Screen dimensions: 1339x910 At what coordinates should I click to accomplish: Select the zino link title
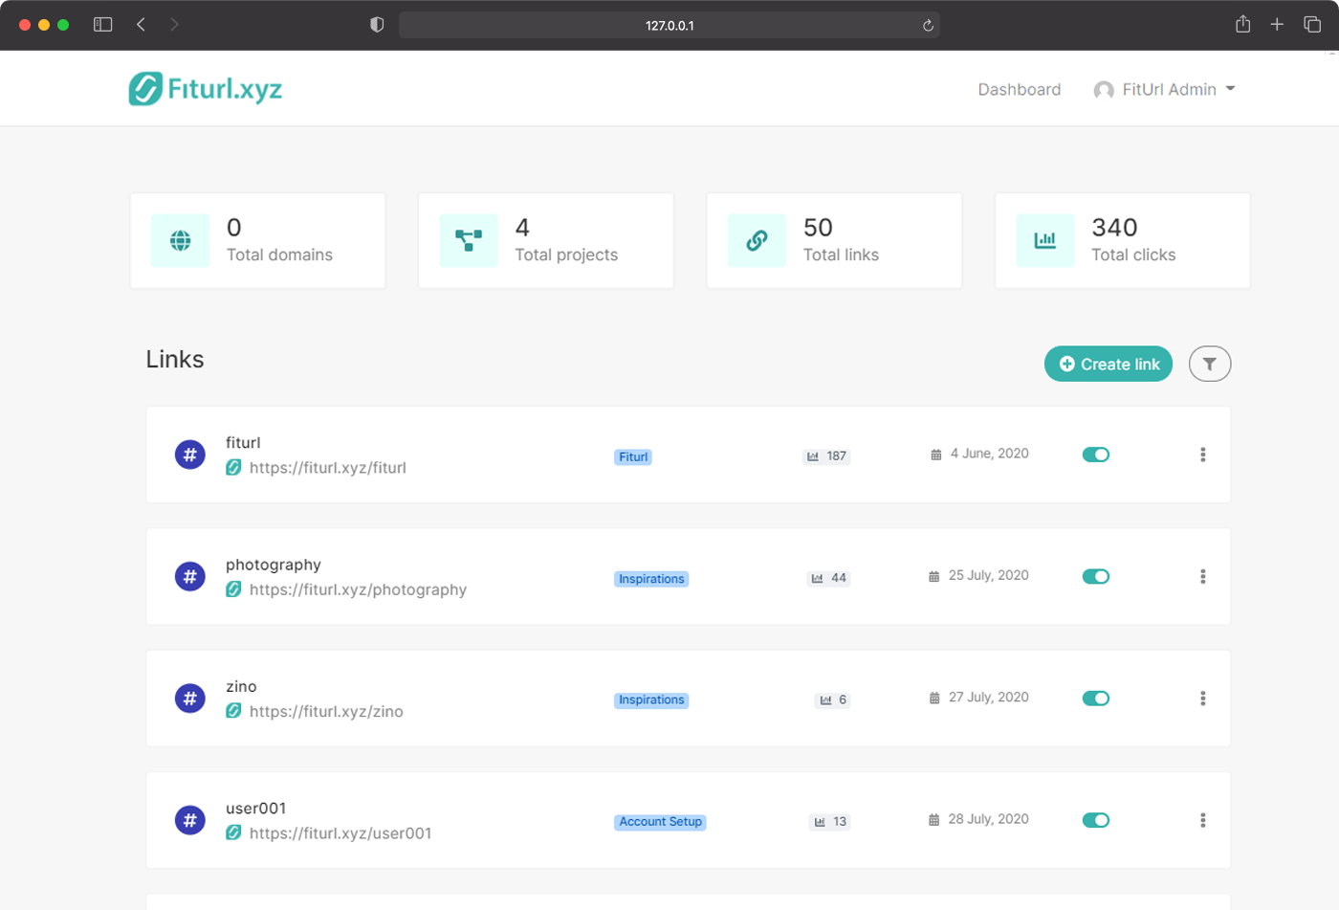(x=241, y=686)
